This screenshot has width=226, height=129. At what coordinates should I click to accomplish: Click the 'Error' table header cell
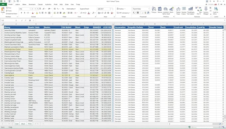pos(154,27)
